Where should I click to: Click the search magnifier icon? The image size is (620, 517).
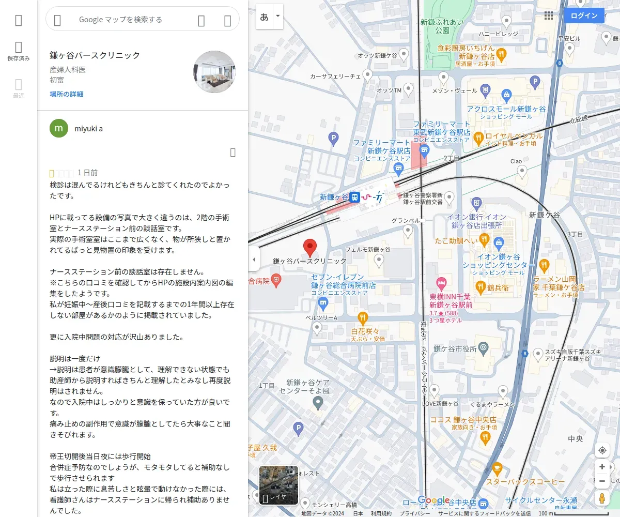[202, 20]
